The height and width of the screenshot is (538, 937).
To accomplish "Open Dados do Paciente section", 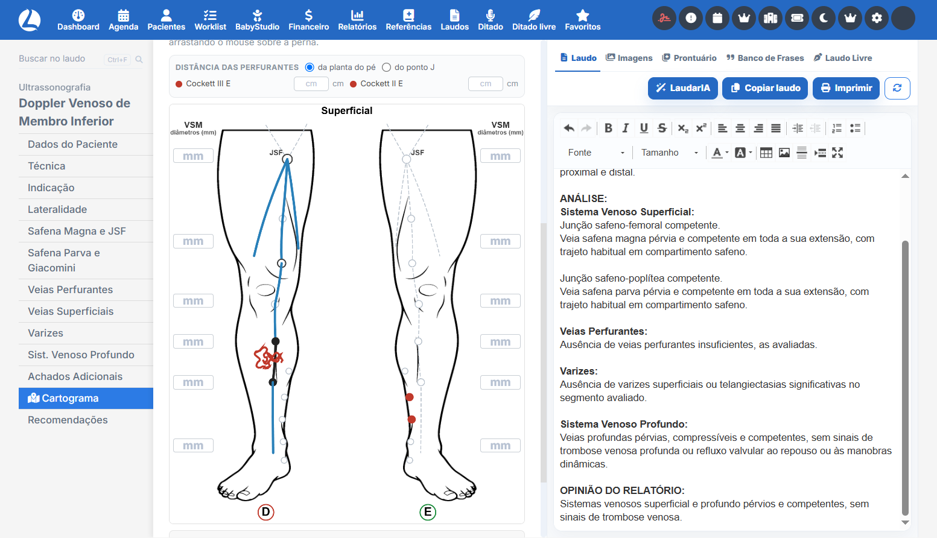I will pos(86,144).
